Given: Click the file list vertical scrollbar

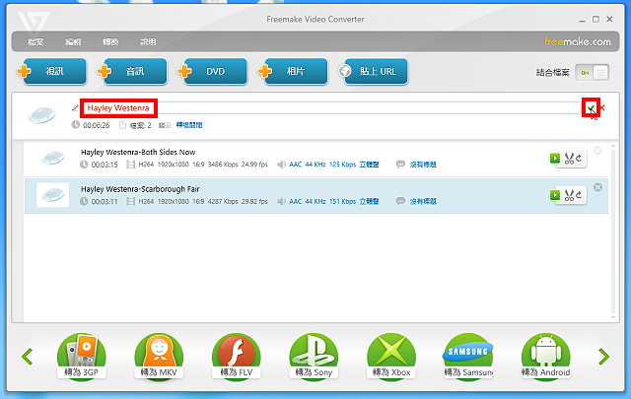Looking at the screenshot, I should (613, 232).
